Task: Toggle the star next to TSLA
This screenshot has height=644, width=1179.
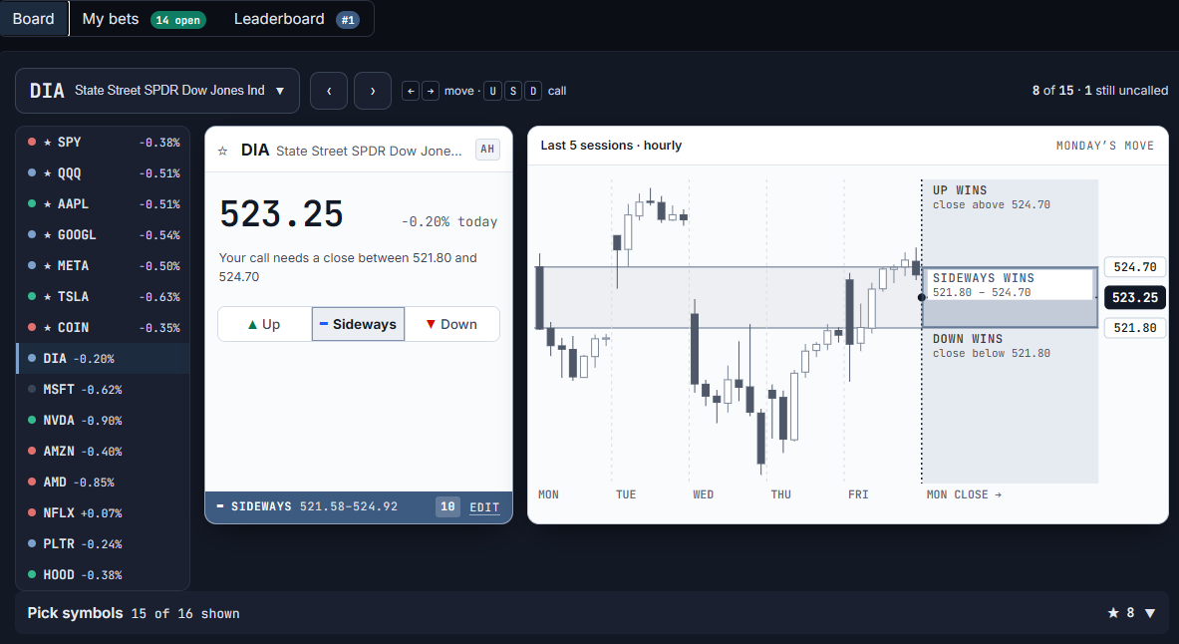Action: 48,296
